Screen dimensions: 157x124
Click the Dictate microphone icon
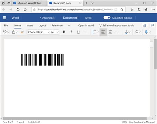(146, 32)
